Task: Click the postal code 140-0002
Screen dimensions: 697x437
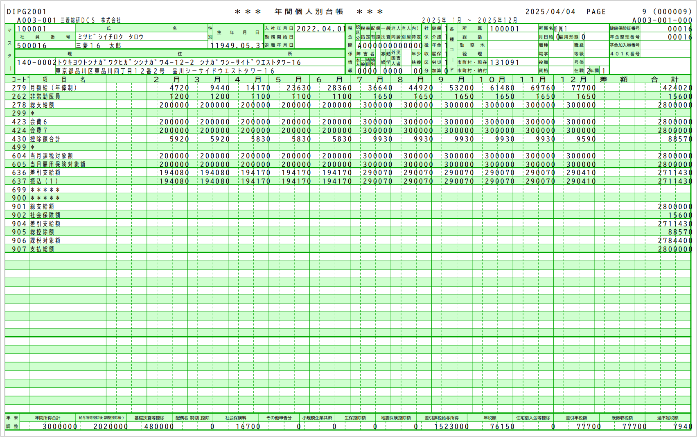Action: [36, 62]
